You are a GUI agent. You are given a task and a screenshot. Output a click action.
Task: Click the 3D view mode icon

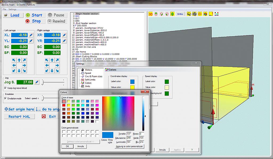151,14
